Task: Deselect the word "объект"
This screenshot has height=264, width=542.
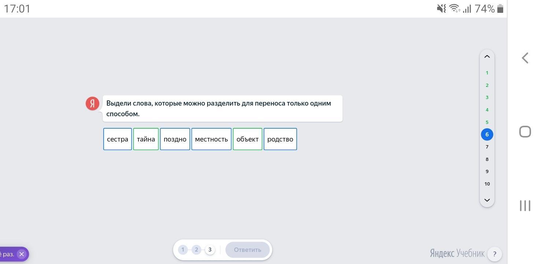Action: pyautogui.click(x=248, y=139)
